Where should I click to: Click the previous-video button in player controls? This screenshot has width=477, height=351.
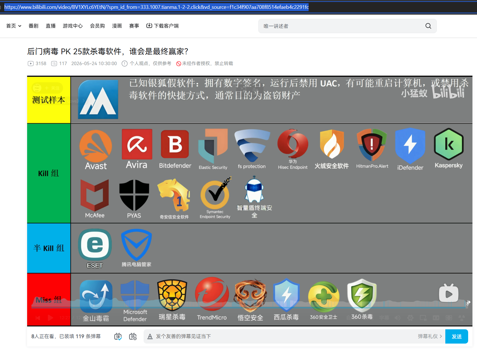pos(38,318)
